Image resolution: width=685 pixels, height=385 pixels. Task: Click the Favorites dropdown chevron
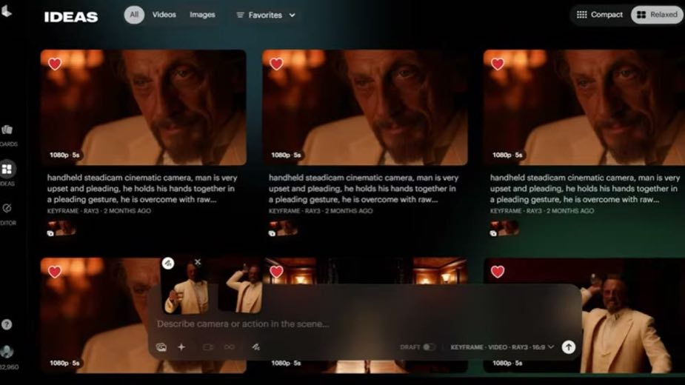point(292,16)
